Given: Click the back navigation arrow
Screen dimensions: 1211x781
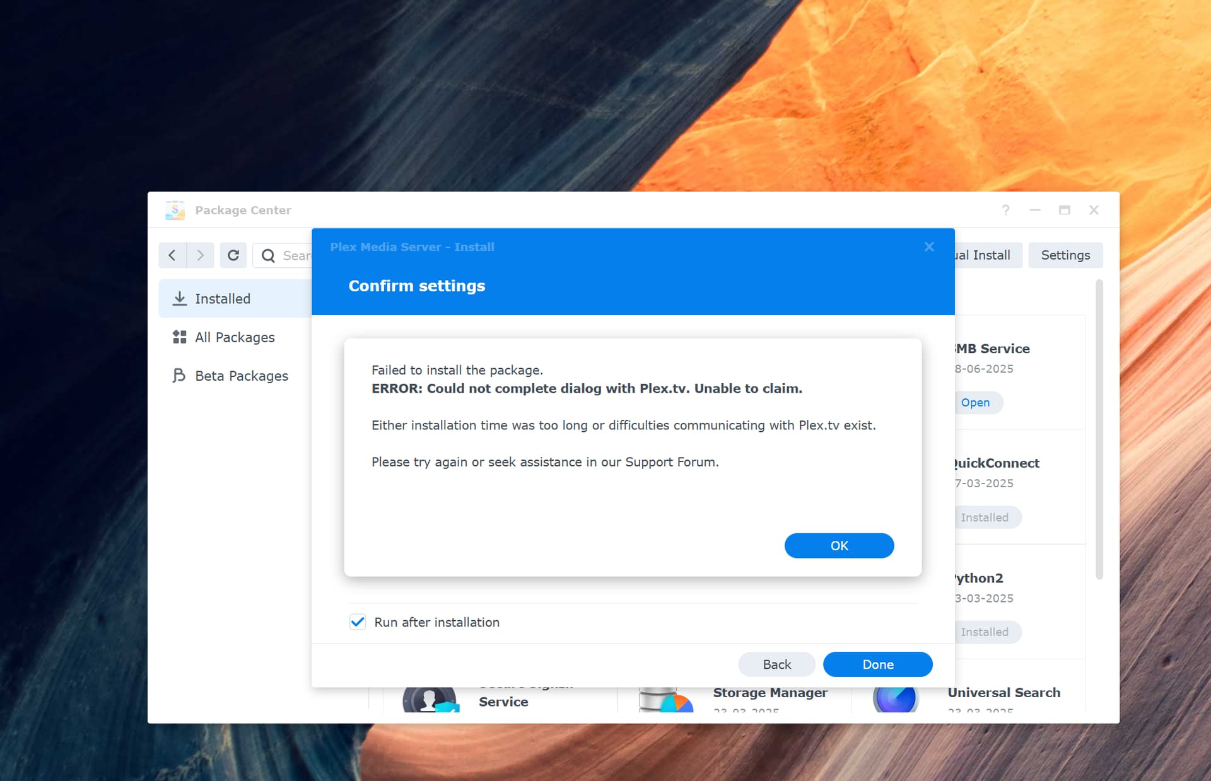Looking at the screenshot, I should (172, 255).
